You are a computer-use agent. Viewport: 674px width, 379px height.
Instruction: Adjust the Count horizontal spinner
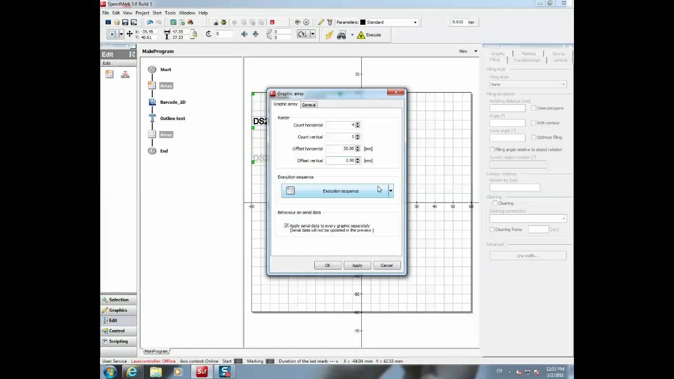click(x=358, y=125)
